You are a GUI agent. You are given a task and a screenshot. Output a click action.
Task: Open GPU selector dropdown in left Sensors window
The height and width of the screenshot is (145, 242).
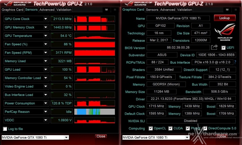(66, 137)
